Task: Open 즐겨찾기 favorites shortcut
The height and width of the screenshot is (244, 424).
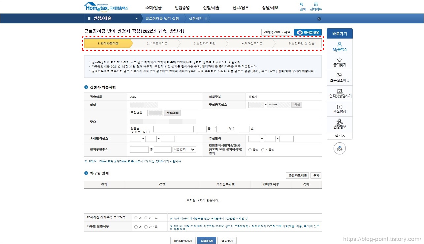Action: [340, 62]
